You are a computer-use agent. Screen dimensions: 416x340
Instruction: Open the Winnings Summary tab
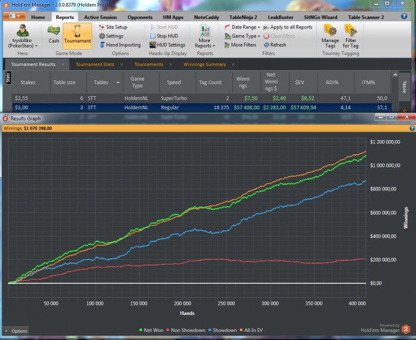[x=204, y=64]
